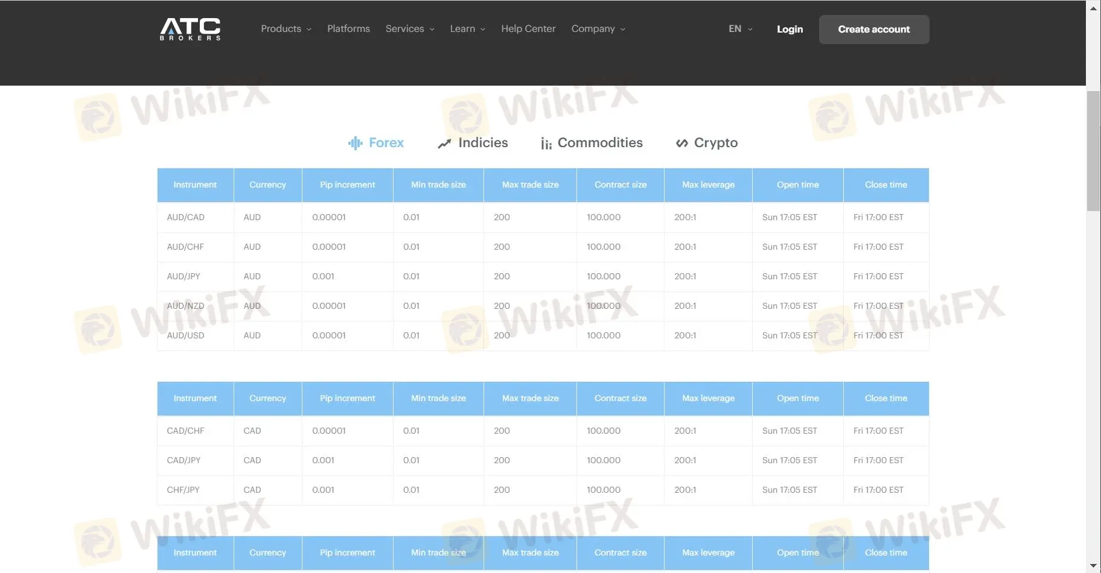Viewport: 1101px width, 573px height.
Task: Expand the Learn dropdown
Action: [x=466, y=28]
